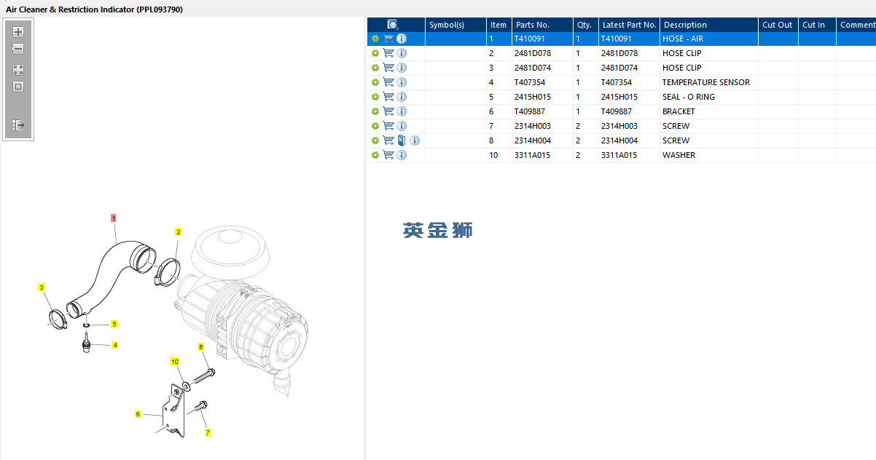Screen dimensions: 876x460
Task: Click the zoom in button on diagram toolbar
Action: [x=18, y=32]
